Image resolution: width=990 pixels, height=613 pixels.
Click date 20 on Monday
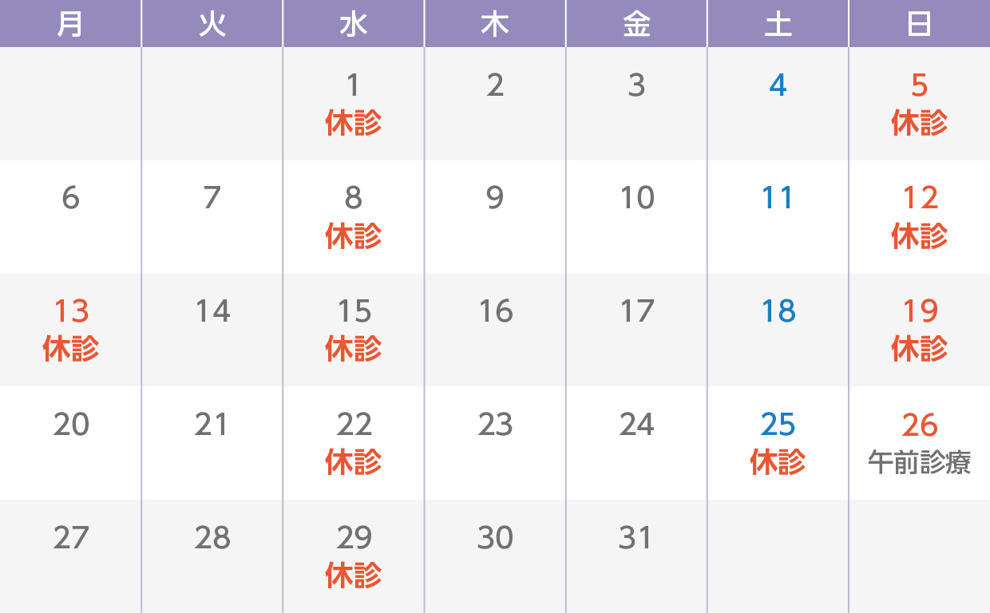(70, 443)
